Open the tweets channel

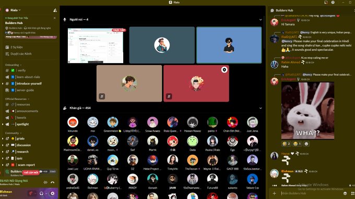coord(21,118)
